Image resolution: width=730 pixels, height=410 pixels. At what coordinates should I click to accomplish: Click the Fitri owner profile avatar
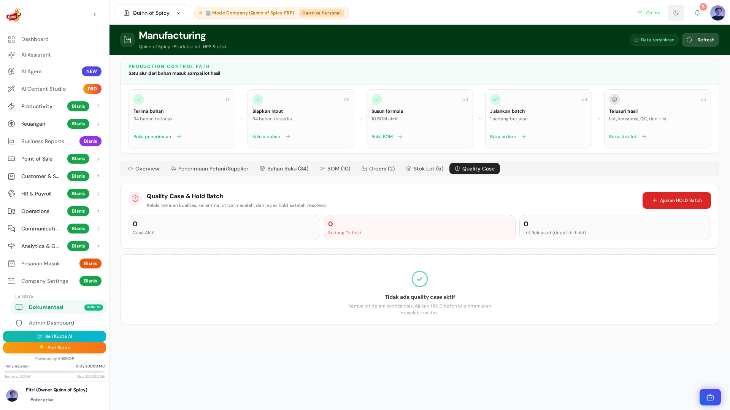coord(12,396)
